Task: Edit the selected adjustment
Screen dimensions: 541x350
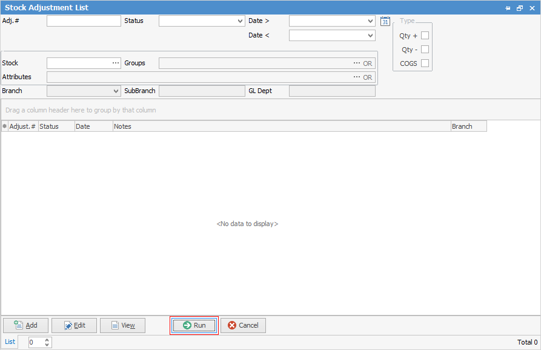Action: (x=74, y=325)
